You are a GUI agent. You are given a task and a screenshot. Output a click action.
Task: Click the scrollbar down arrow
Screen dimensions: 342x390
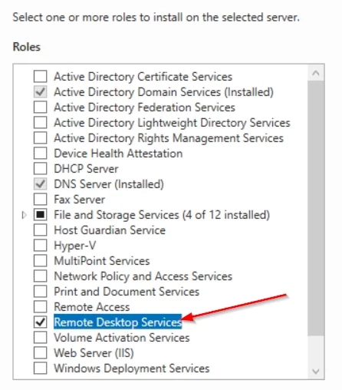click(x=316, y=371)
